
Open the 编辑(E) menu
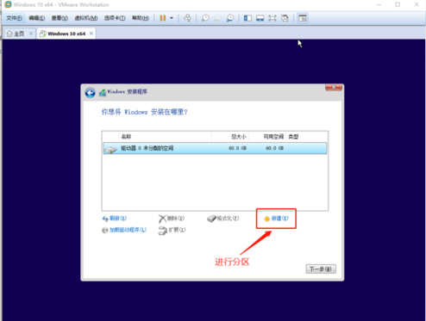37,18
